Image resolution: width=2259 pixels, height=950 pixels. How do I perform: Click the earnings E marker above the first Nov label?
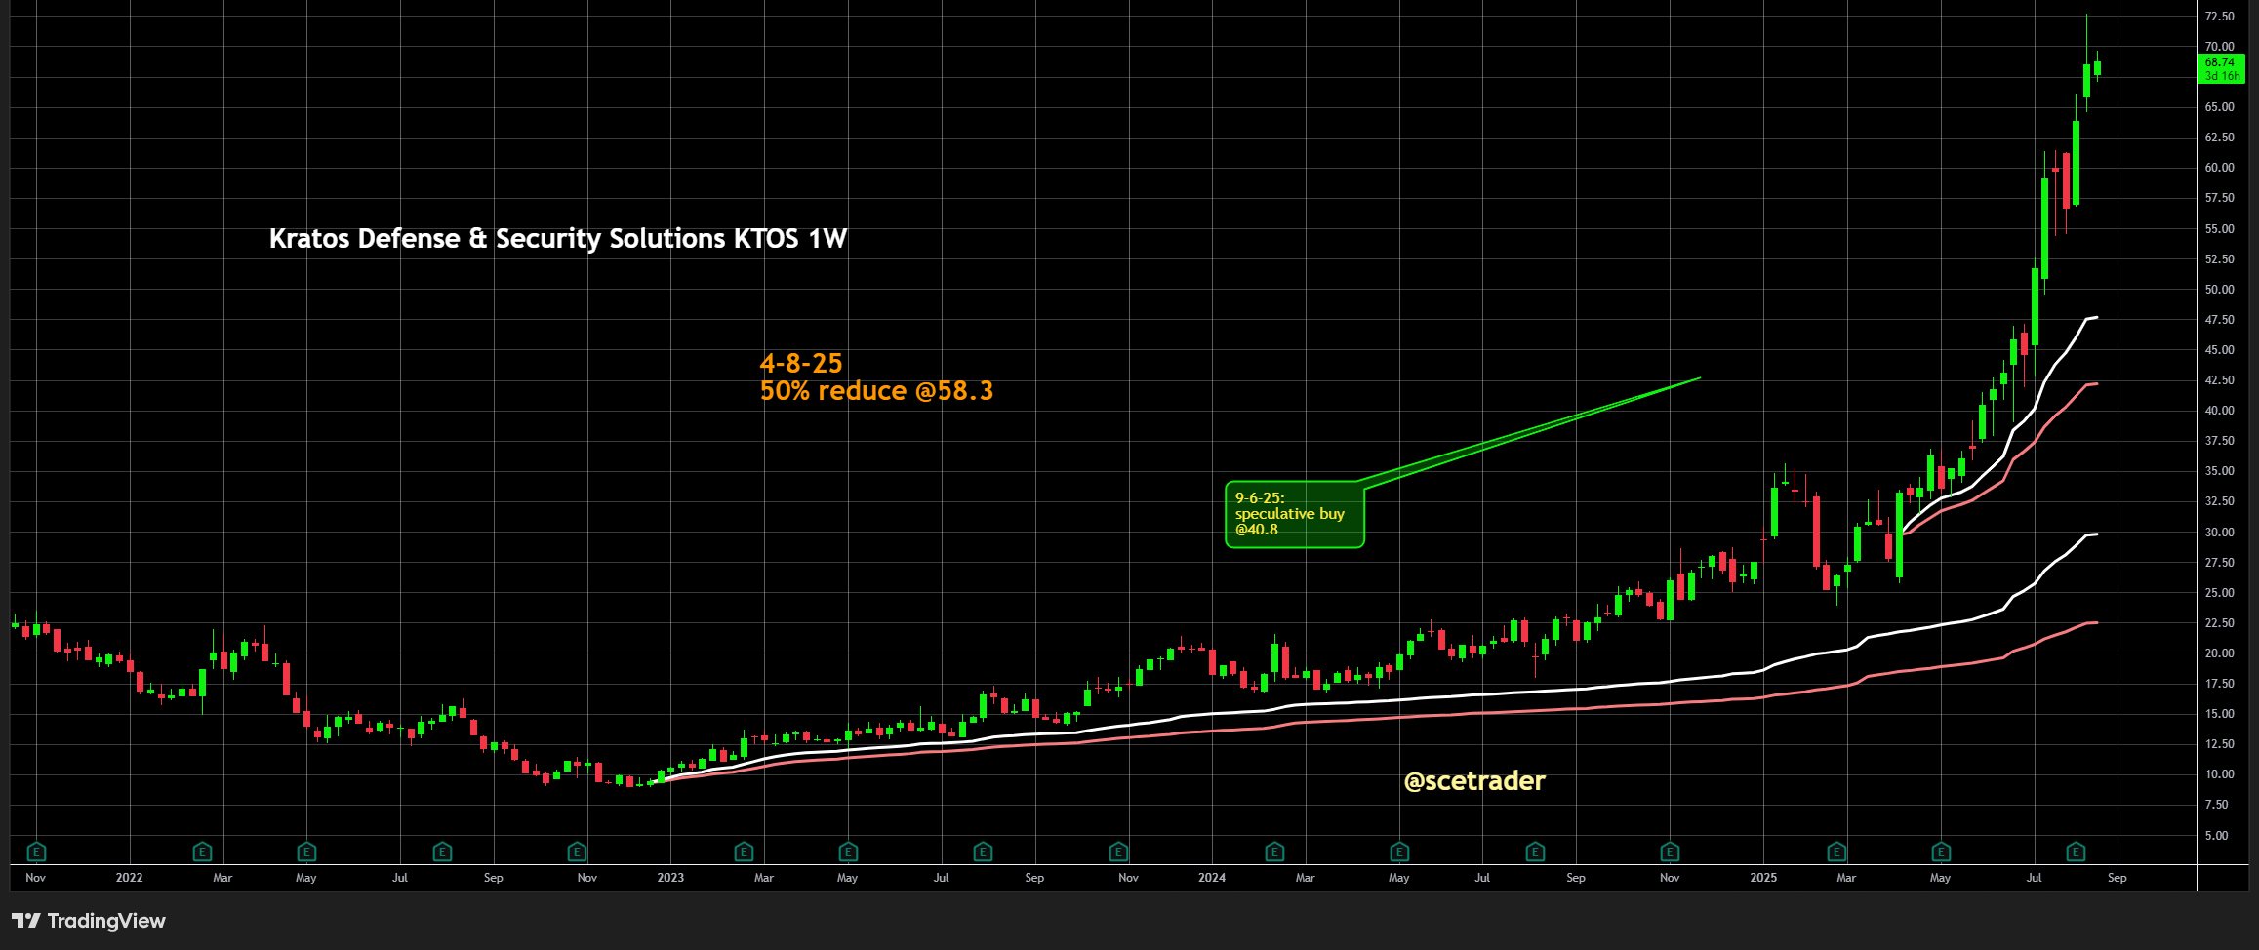tap(36, 852)
